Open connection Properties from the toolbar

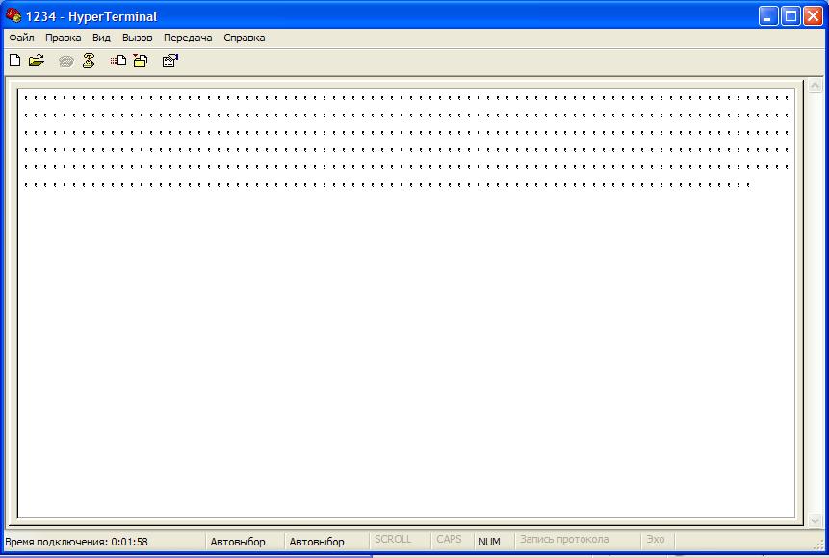click(x=170, y=61)
